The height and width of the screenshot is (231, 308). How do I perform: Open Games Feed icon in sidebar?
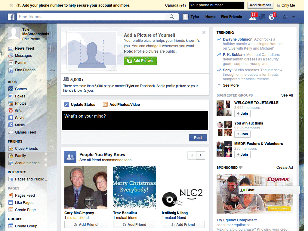click(x=11, y=132)
